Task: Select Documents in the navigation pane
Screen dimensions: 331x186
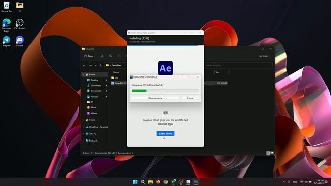Action: coord(96,91)
